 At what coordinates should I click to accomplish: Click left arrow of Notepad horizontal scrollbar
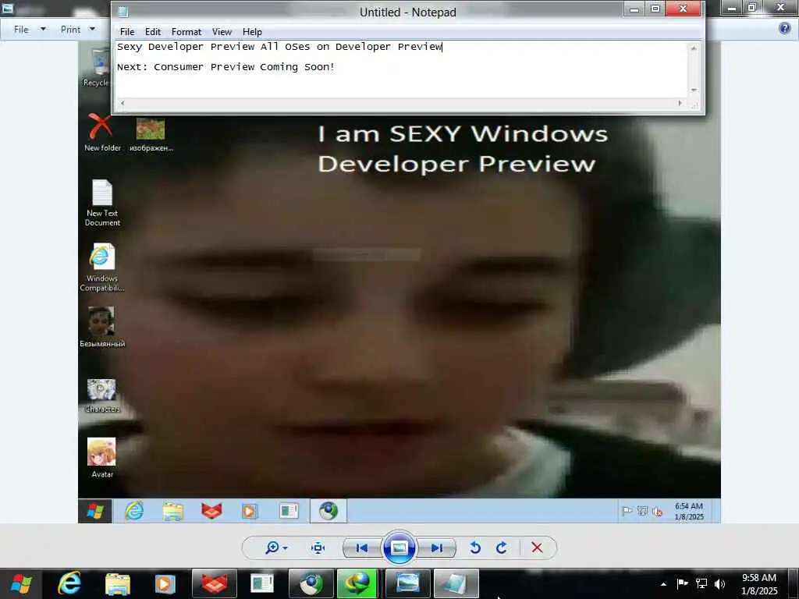pyautogui.click(x=123, y=103)
